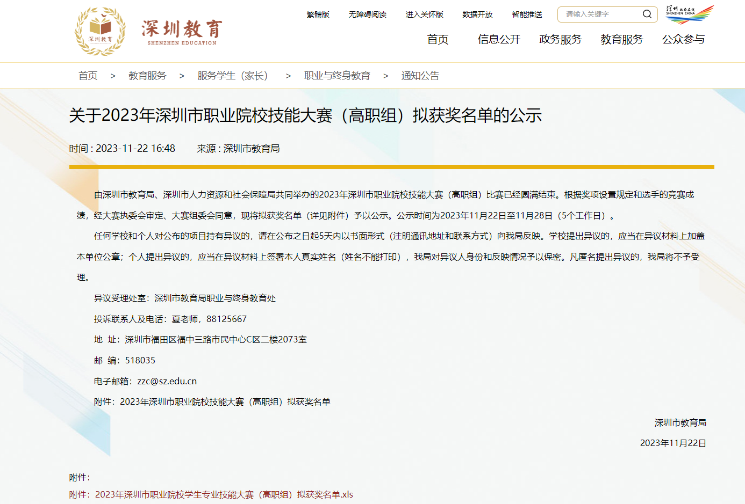Switch to 繁體版 traditional Chinese version
This screenshot has height=504, width=745.
coord(318,14)
